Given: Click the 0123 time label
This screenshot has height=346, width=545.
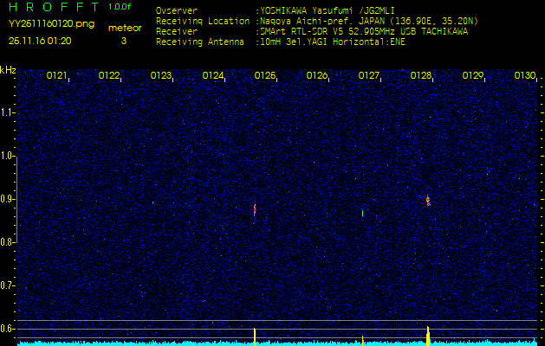Looking at the screenshot, I should [161, 76].
